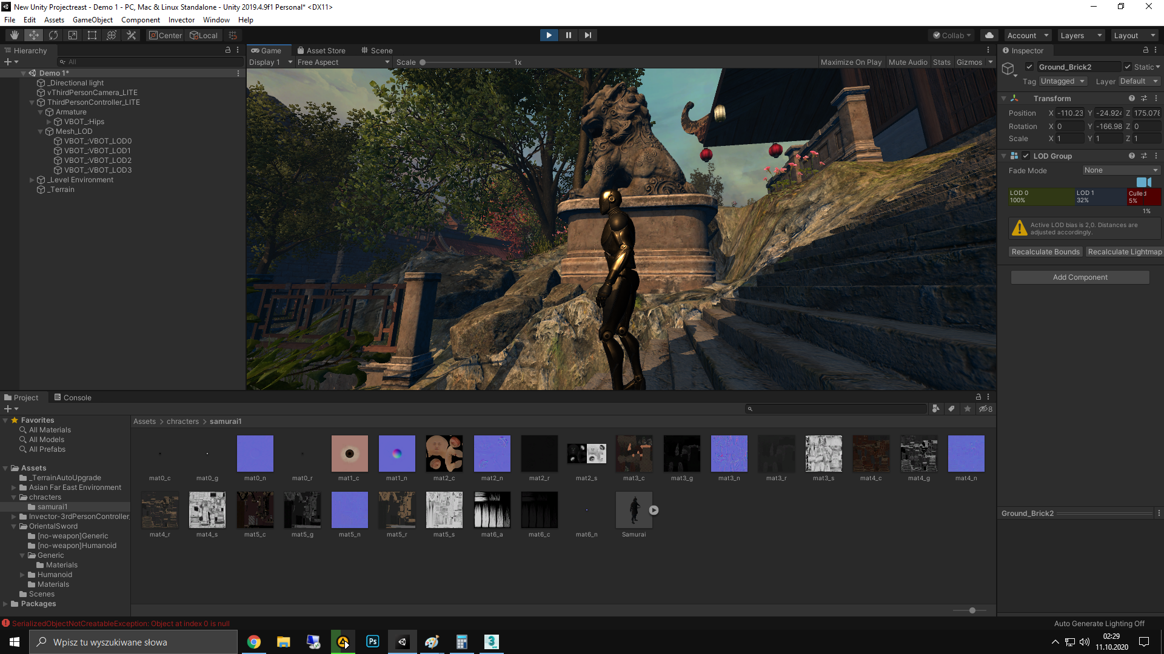Image resolution: width=1164 pixels, height=654 pixels.
Task: Click Search by Type icon in Project
Action: pyautogui.click(x=936, y=409)
